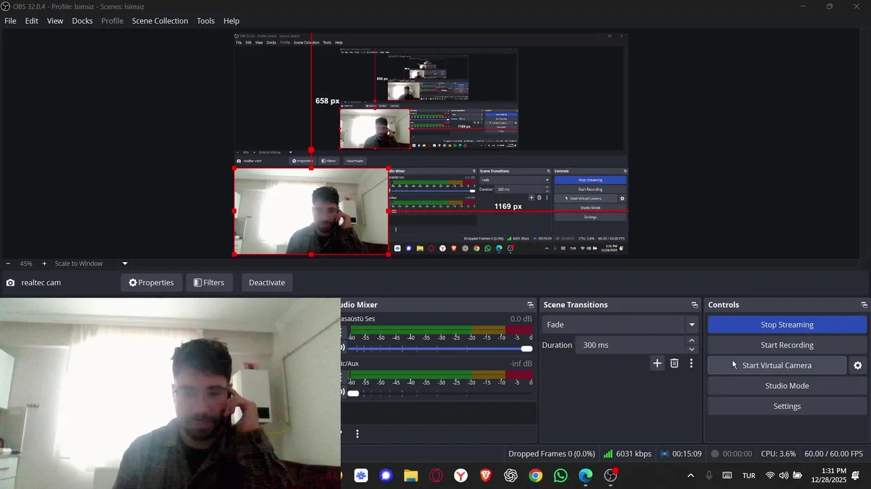Screen dimensions: 871x489
Task: Open Opera browser from the taskbar
Action: [435, 475]
